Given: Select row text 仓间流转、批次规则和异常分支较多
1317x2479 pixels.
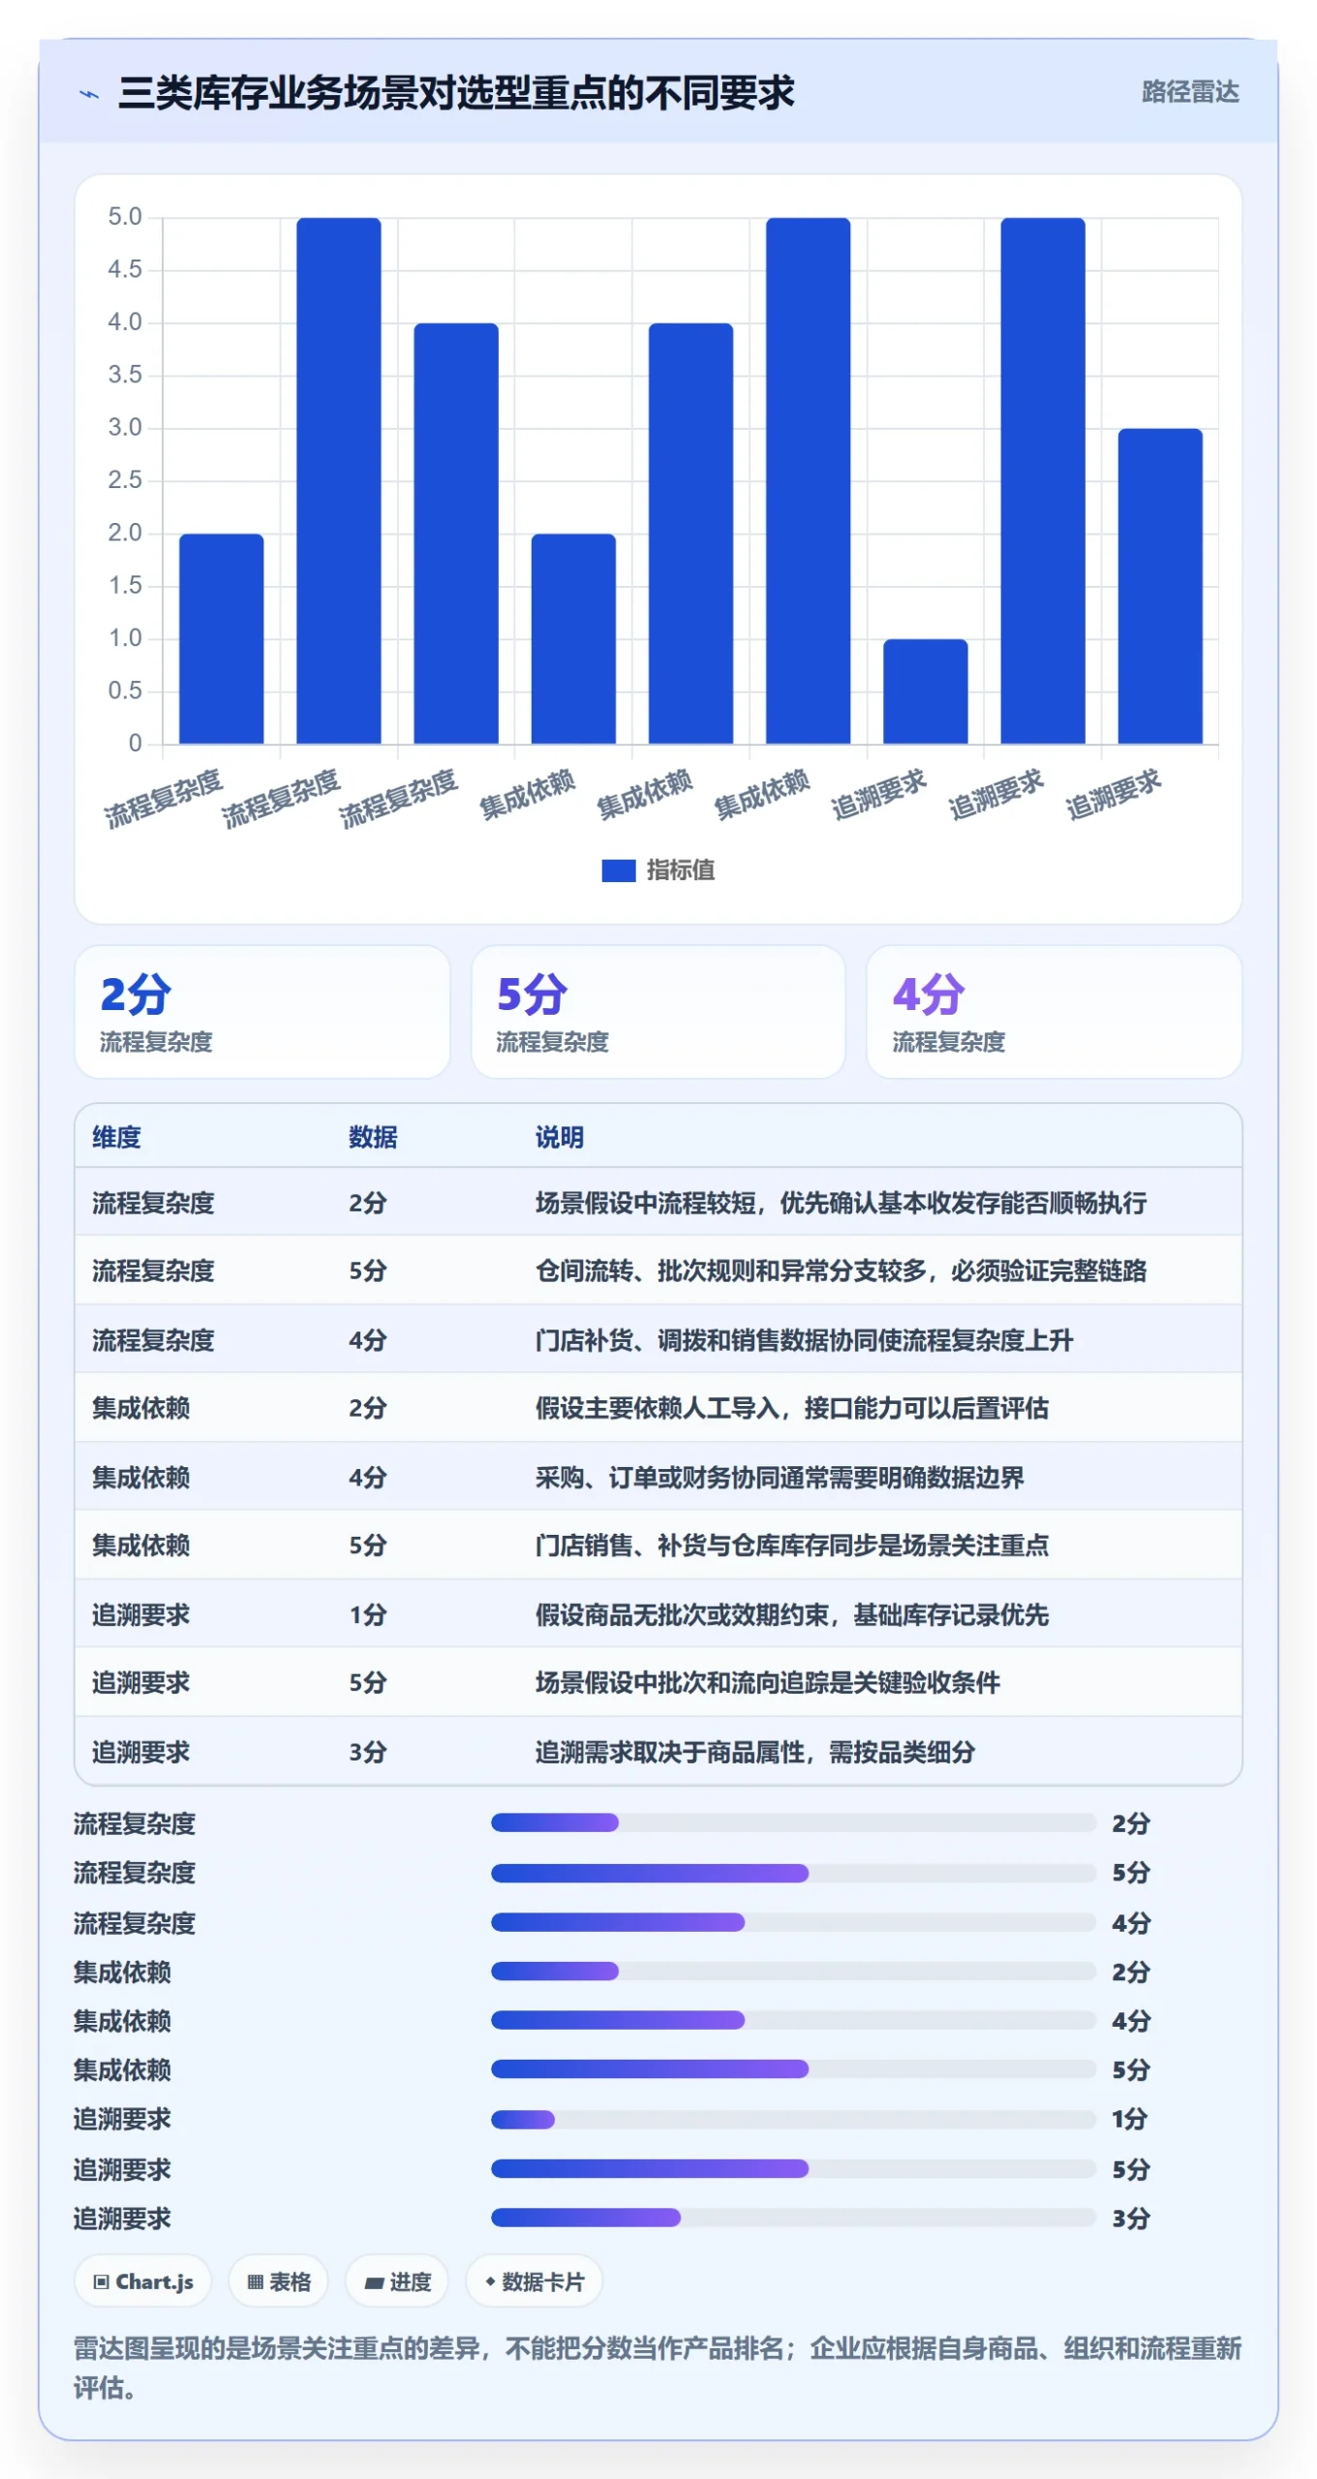Looking at the screenshot, I should [x=730, y=1270].
